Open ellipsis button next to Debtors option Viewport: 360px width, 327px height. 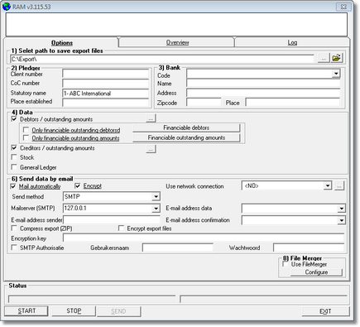151,118
